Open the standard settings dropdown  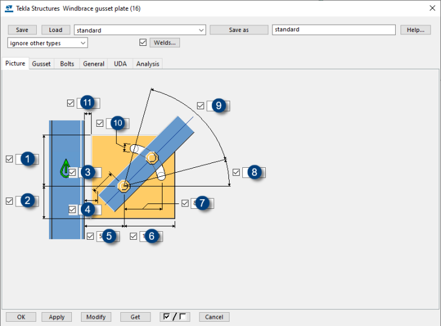click(x=140, y=30)
